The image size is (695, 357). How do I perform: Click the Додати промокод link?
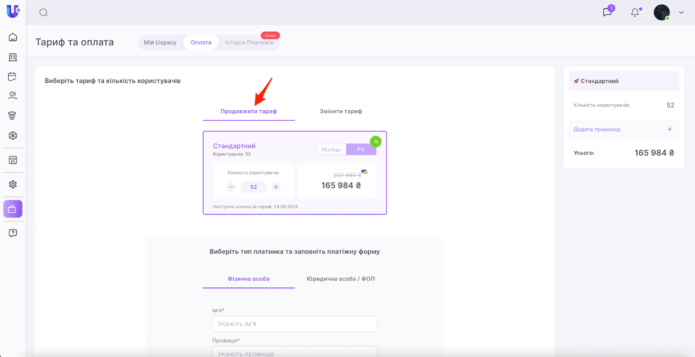tap(597, 129)
